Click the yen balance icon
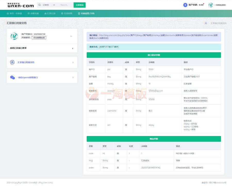 [185, 5]
